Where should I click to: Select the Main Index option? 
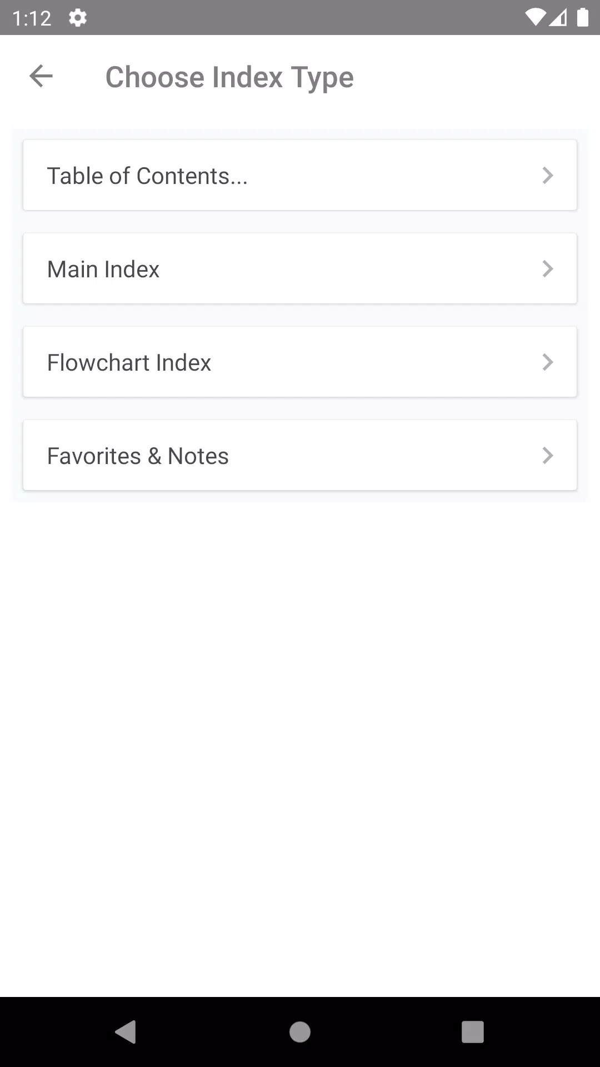tap(103, 269)
